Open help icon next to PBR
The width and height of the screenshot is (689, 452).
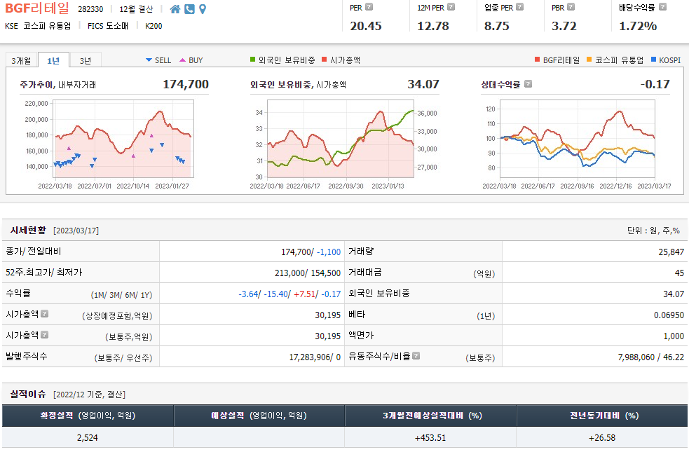tap(571, 7)
